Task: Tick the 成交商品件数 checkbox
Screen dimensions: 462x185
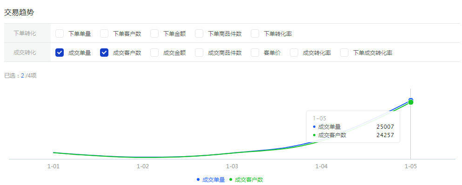Action: (x=199, y=53)
